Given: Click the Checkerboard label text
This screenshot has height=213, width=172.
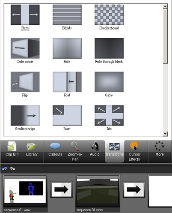Looking at the screenshot, I should [x=109, y=28].
